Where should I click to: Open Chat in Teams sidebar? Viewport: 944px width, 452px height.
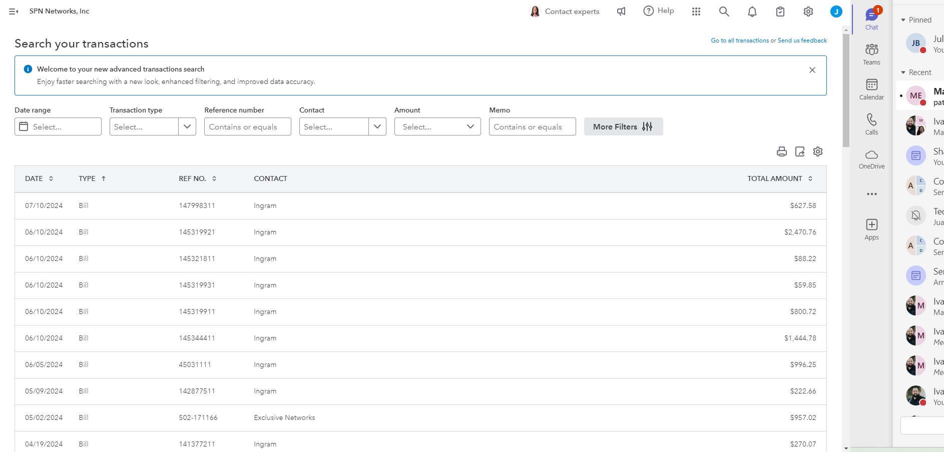point(872,19)
